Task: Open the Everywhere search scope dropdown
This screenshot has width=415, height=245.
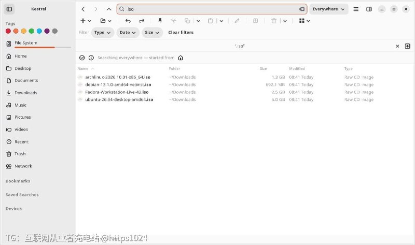Action: (328, 9)
